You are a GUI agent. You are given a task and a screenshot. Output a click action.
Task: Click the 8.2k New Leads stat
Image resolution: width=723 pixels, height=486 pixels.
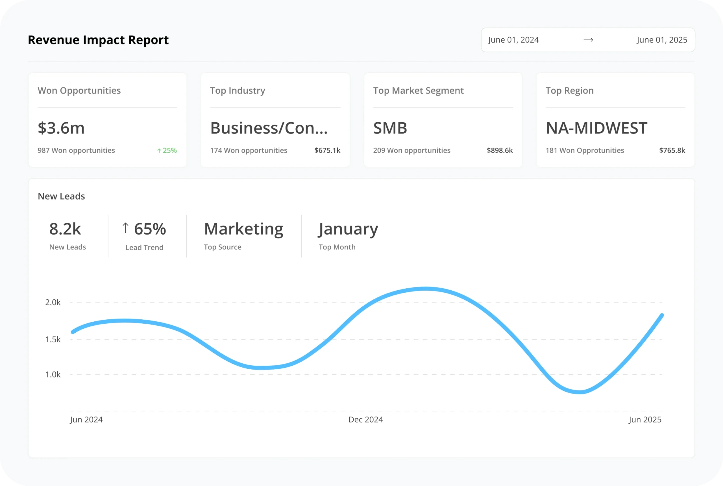pyautogui.click(x=65, y=229)
